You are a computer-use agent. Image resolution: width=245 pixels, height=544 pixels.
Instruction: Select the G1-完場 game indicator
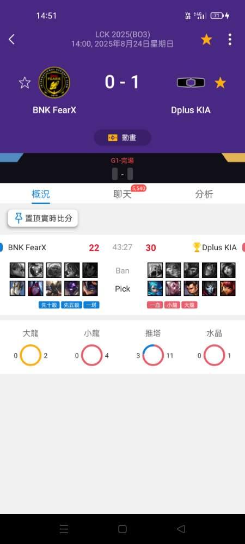pos(122,160)
